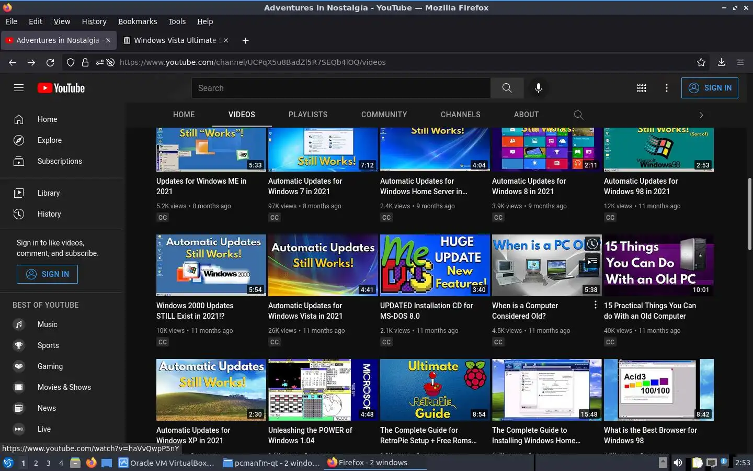Switch to the ABOUT tab
The width and height of the screenshot is (753, 471).
pyautogui.click(x=527, y=115)
